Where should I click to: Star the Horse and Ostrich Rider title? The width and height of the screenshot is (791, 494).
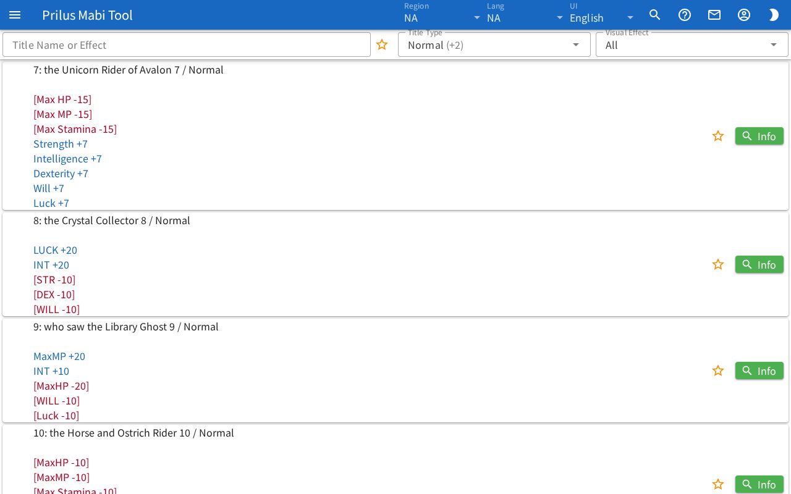click(x=718, y=484)
